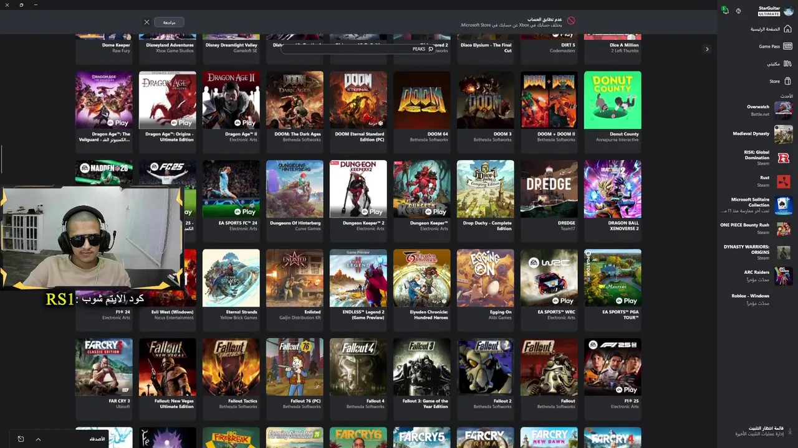Open the DOOM + DOOM II cover
This screenshot has height=448, width=798.
[549, 100]
